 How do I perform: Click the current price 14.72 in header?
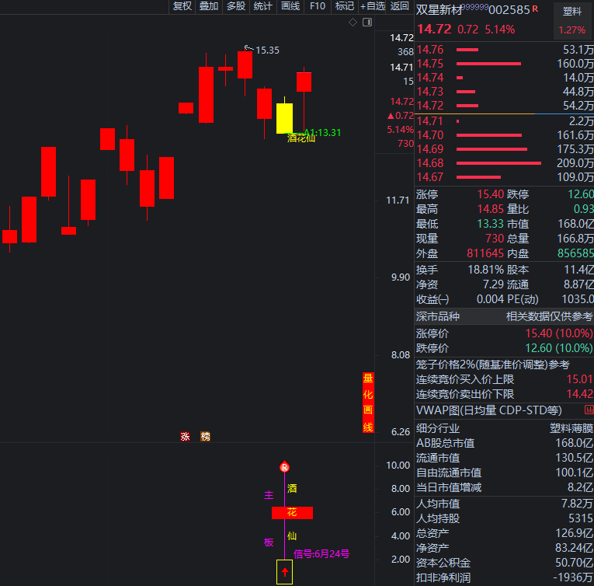(434, 30)
